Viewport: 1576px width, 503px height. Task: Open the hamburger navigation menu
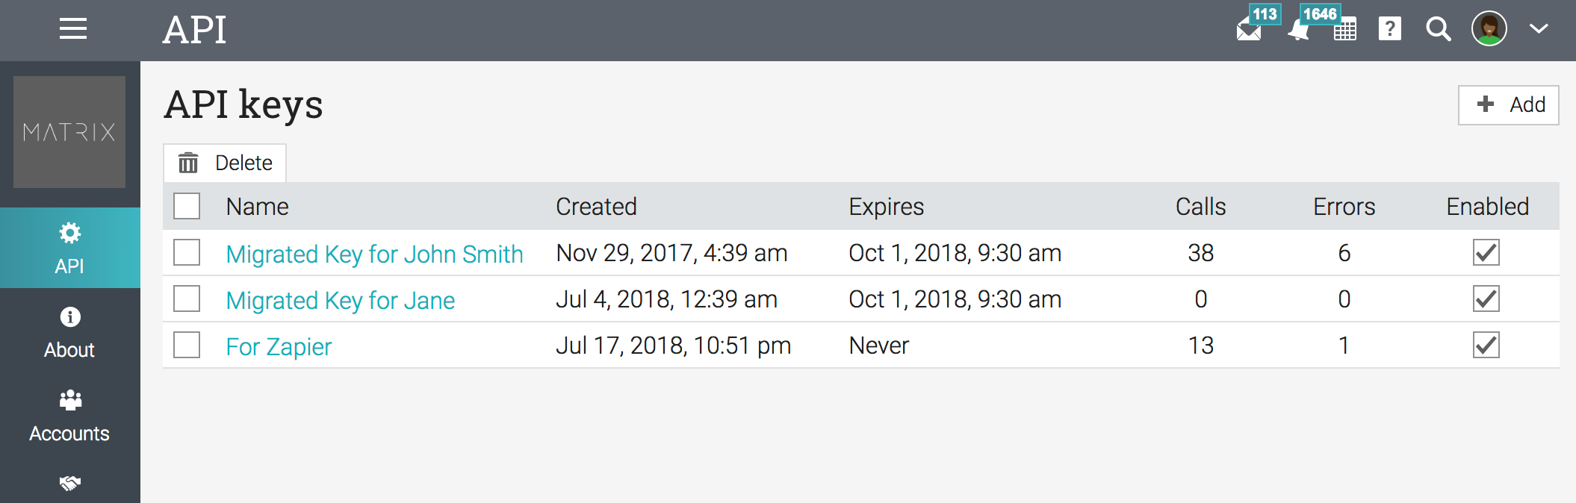[73, 29]
